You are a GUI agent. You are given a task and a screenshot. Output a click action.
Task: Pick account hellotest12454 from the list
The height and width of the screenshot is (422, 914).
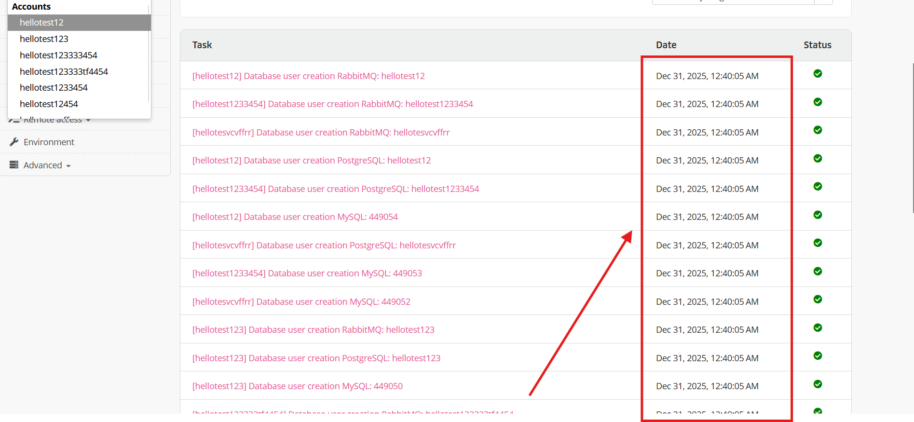tap(49, 104)
